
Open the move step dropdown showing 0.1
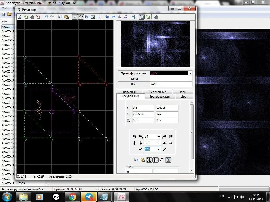(x=158, y=143)
